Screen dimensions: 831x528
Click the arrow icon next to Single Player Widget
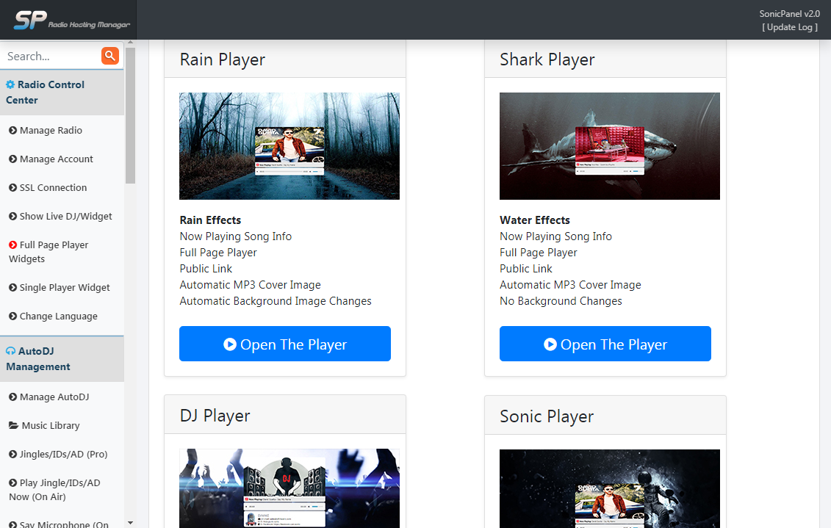point(12,288)
